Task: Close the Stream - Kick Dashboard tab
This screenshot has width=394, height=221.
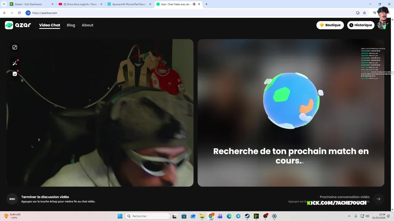Action: coord(52,4)
